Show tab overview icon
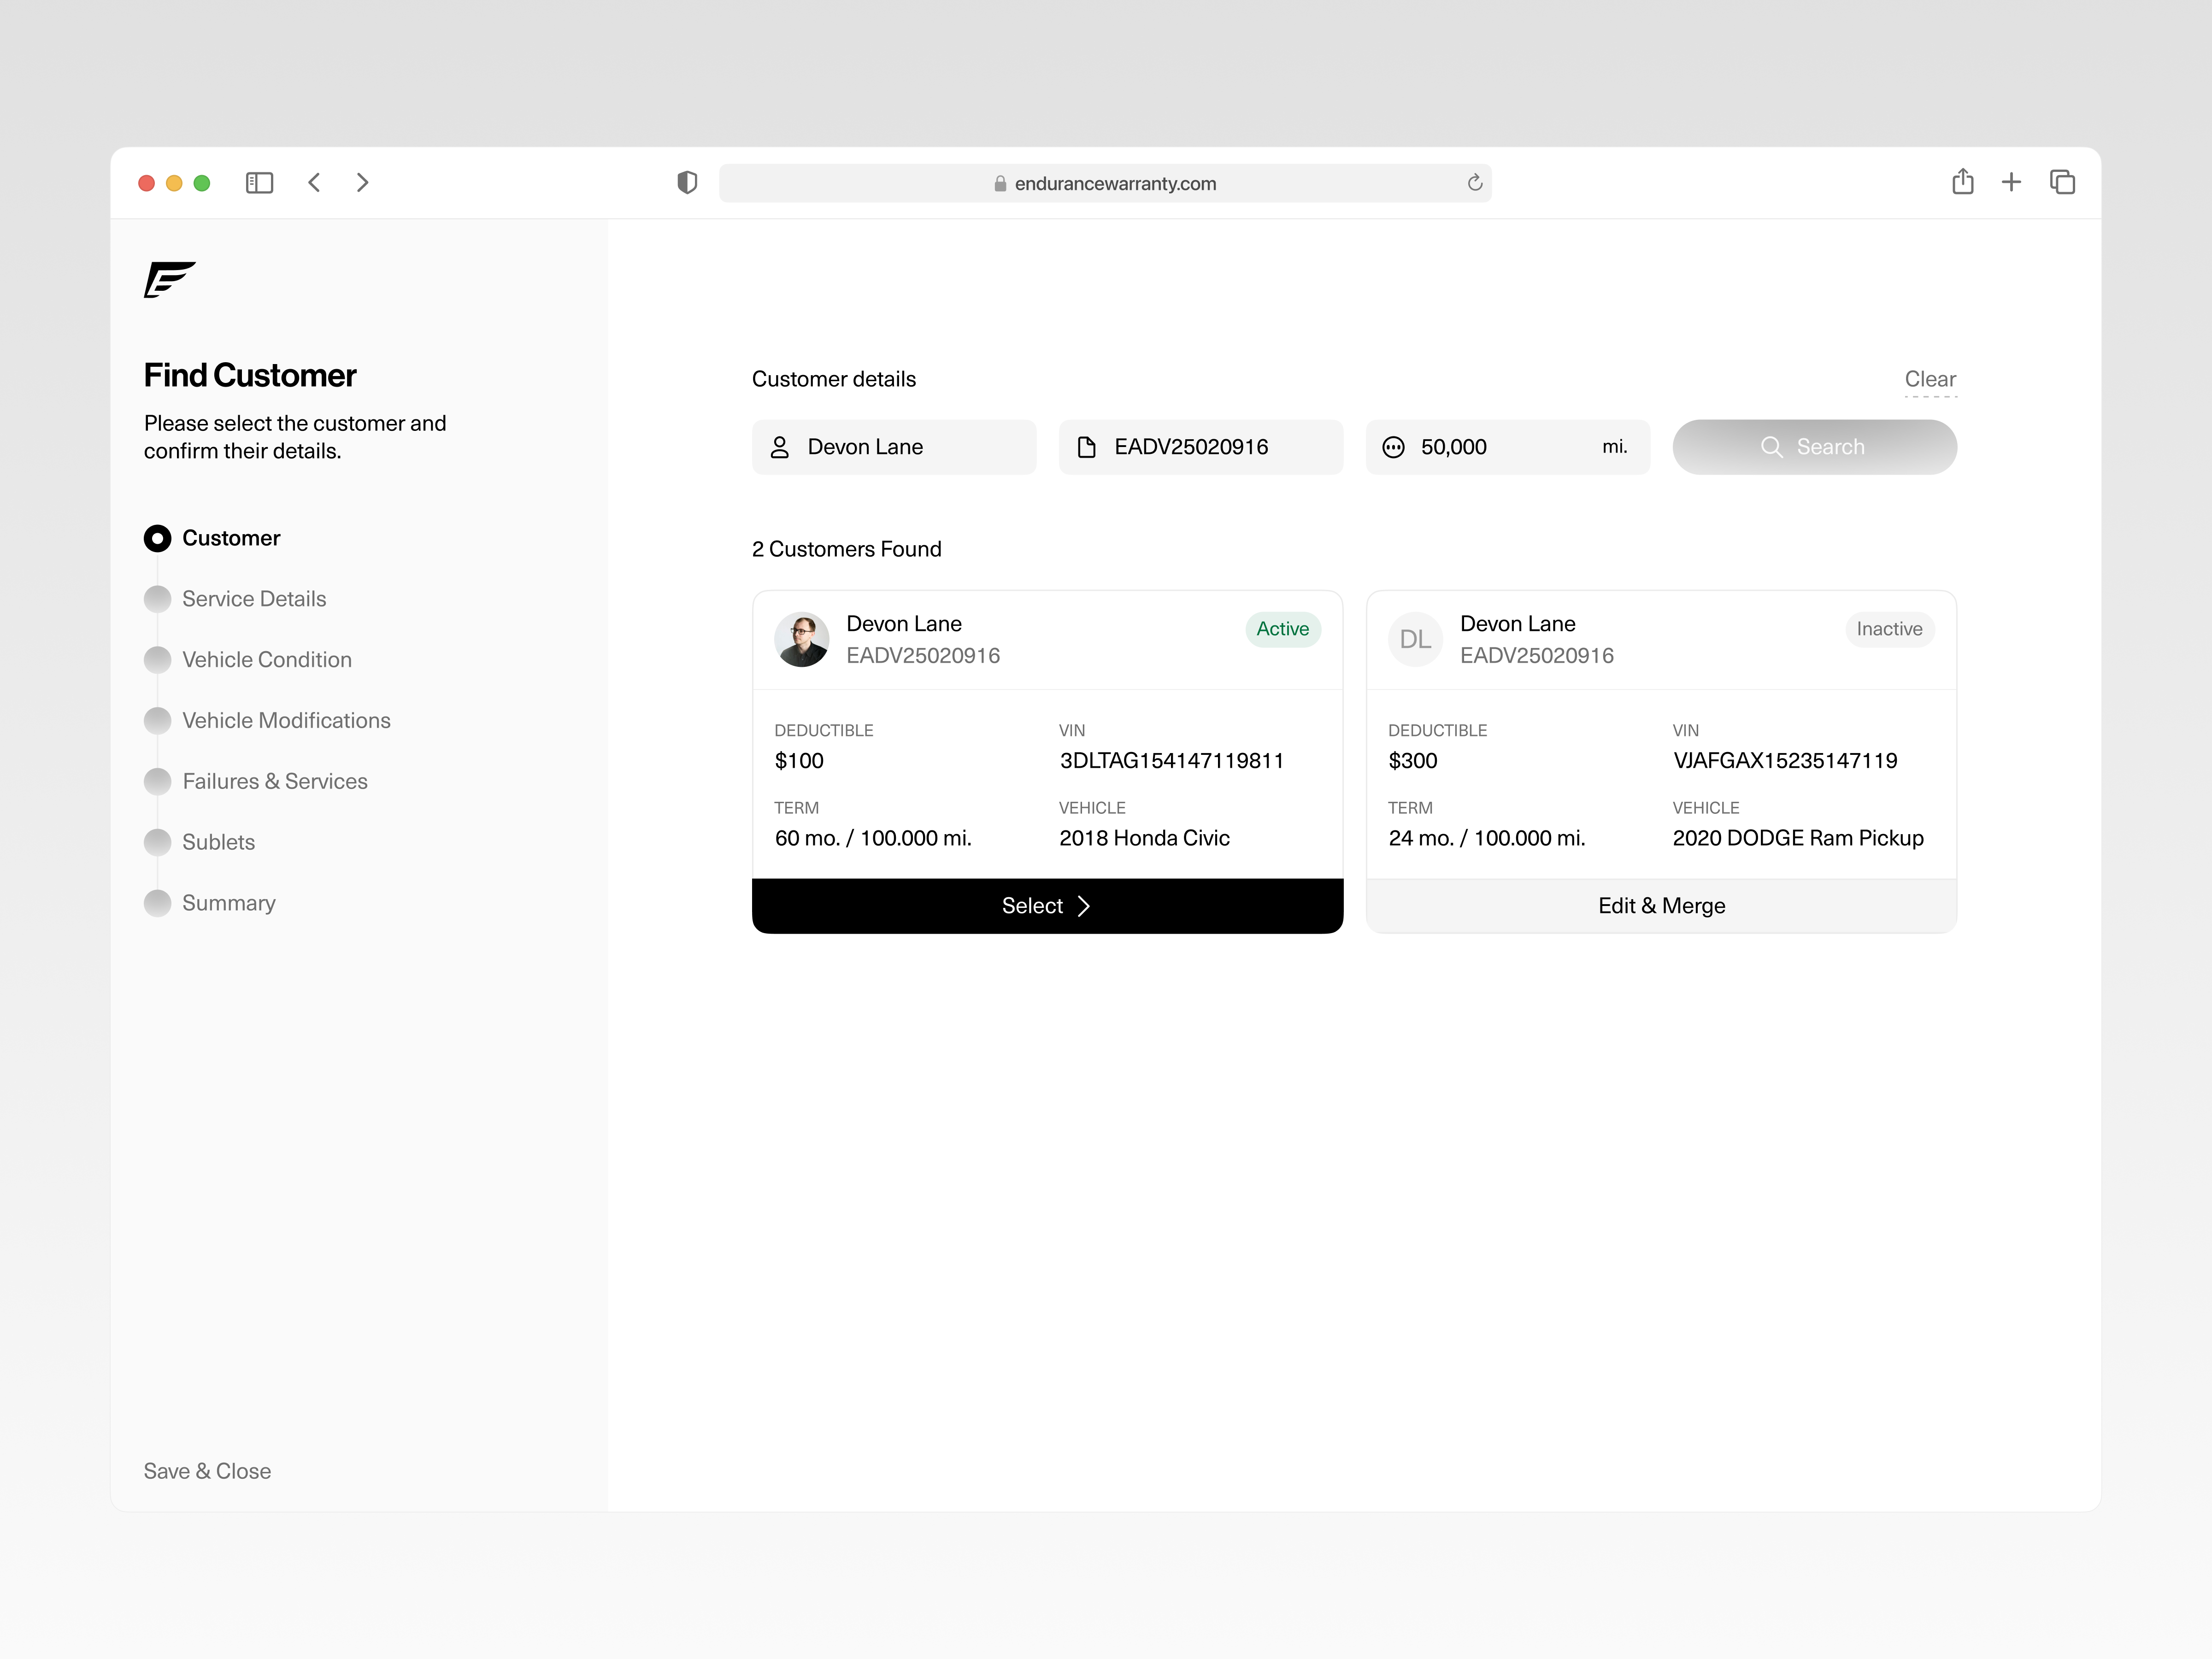 (x=2062, y=182)
